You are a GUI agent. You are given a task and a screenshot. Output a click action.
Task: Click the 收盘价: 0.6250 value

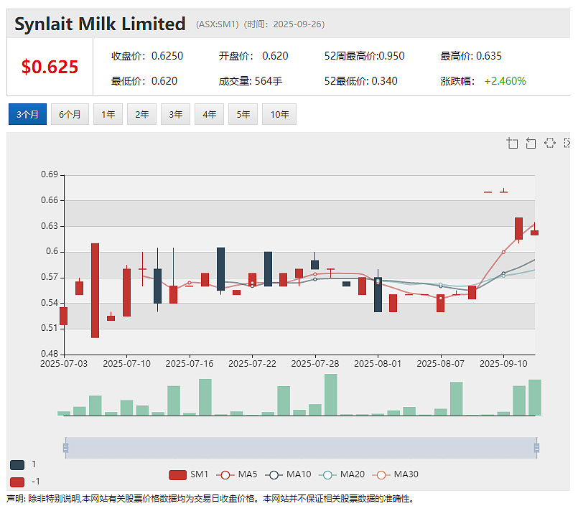[147, 56]
